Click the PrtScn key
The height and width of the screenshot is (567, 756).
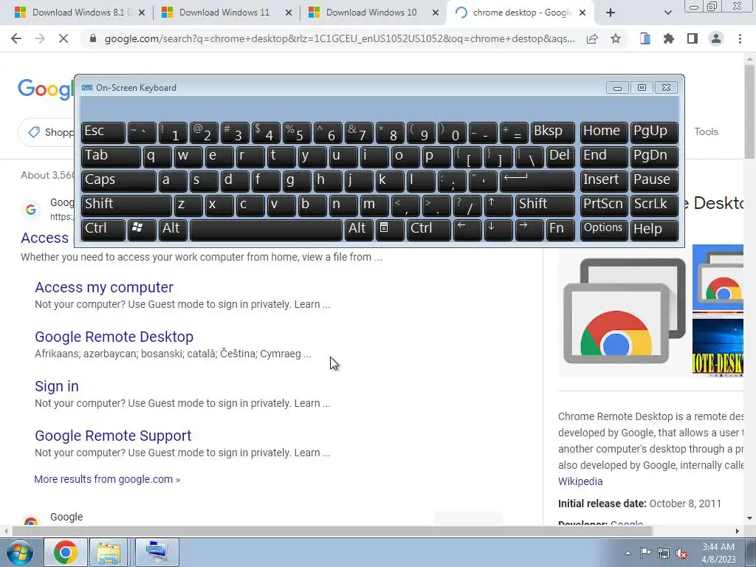pyautogui.click(x=604, y=205)
